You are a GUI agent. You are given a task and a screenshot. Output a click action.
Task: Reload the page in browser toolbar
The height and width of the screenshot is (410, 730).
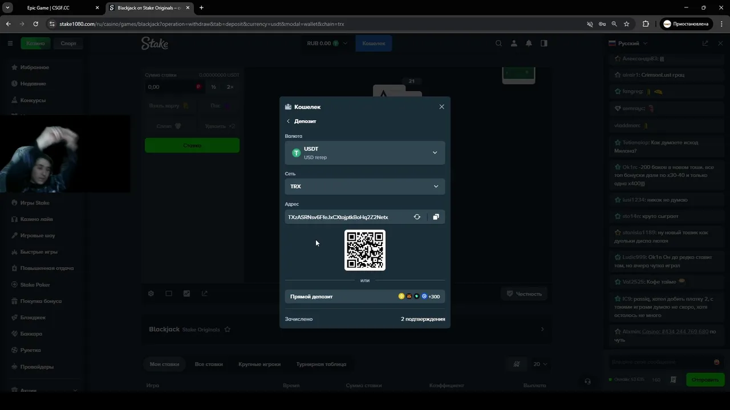coord(35,24)
